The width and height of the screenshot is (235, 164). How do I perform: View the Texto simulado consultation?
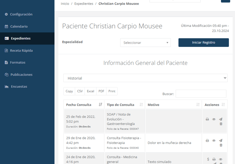click(x=221, y=159)
